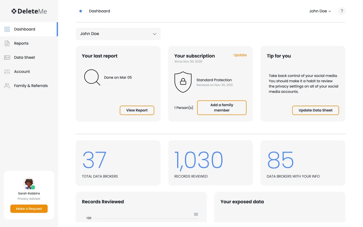363x227 pixels.
Task: Click the Data Sheet ID card icon
Action: click(7, 58)
